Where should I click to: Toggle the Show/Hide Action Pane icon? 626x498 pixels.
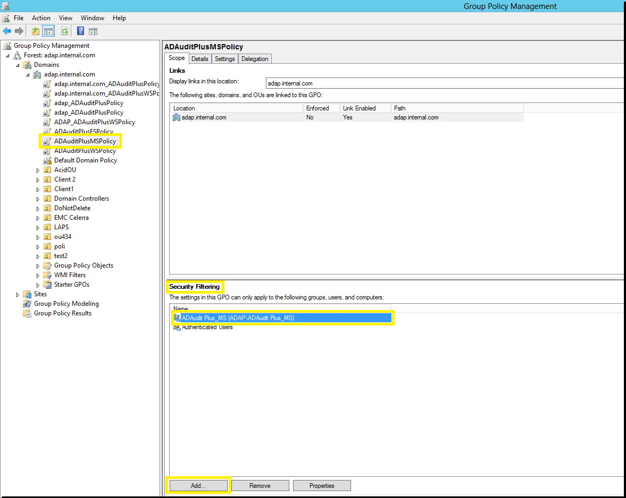(93, 31)
